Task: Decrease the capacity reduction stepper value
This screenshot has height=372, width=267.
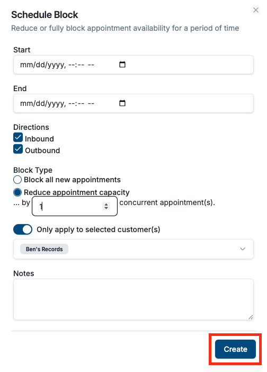Action: coord(106,208)
